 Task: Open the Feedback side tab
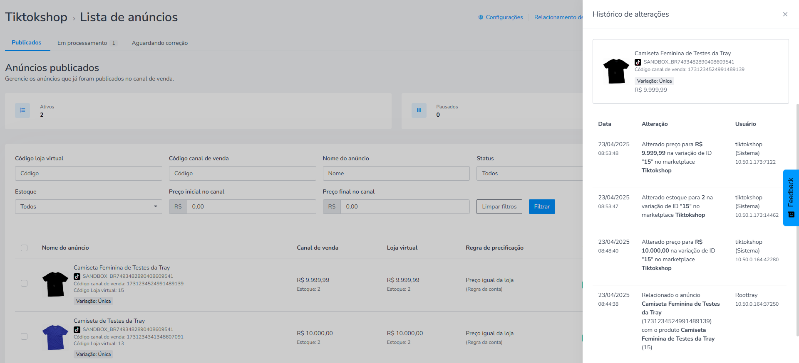[x=791, y=198]
